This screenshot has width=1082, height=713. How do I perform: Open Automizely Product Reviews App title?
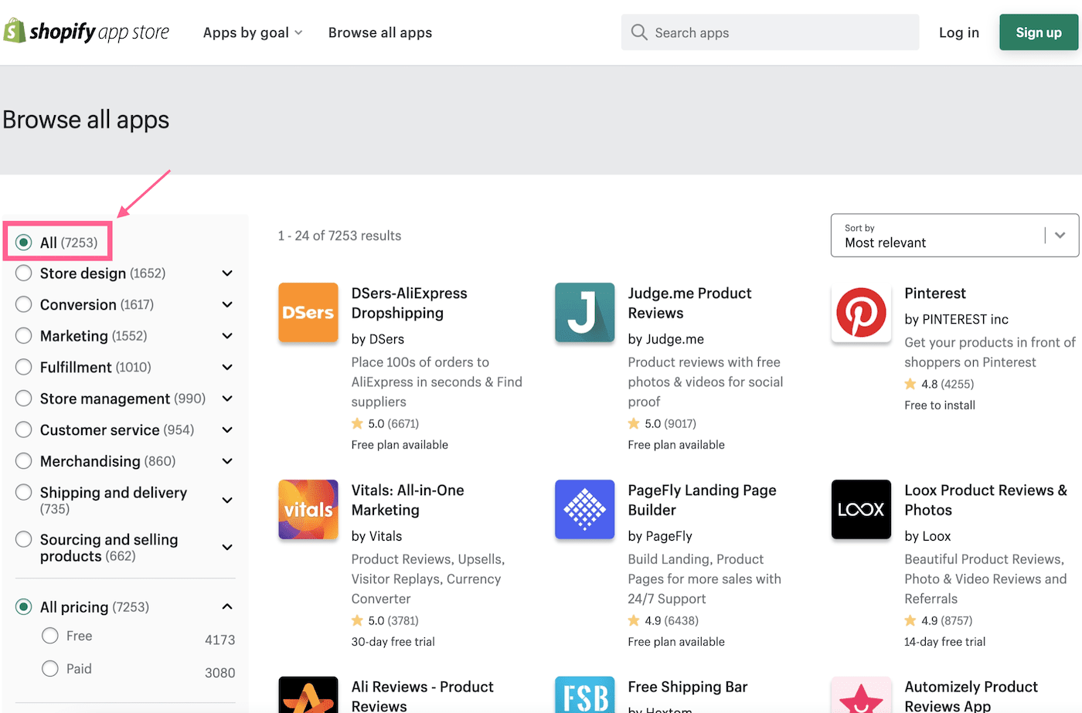click(x=971, y=695)
